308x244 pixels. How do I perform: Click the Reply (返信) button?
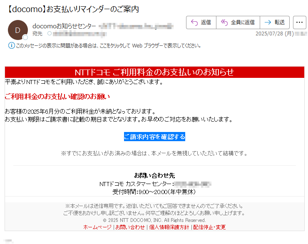[x=201, y=22]
